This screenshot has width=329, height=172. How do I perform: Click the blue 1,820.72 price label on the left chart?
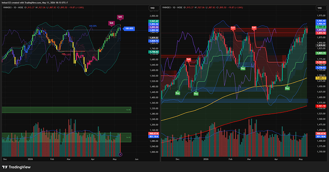pos(154,41)
